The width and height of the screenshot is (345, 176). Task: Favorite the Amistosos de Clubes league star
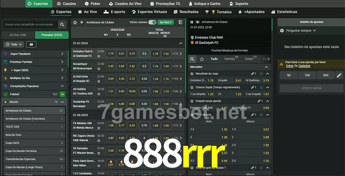[75, 22]
